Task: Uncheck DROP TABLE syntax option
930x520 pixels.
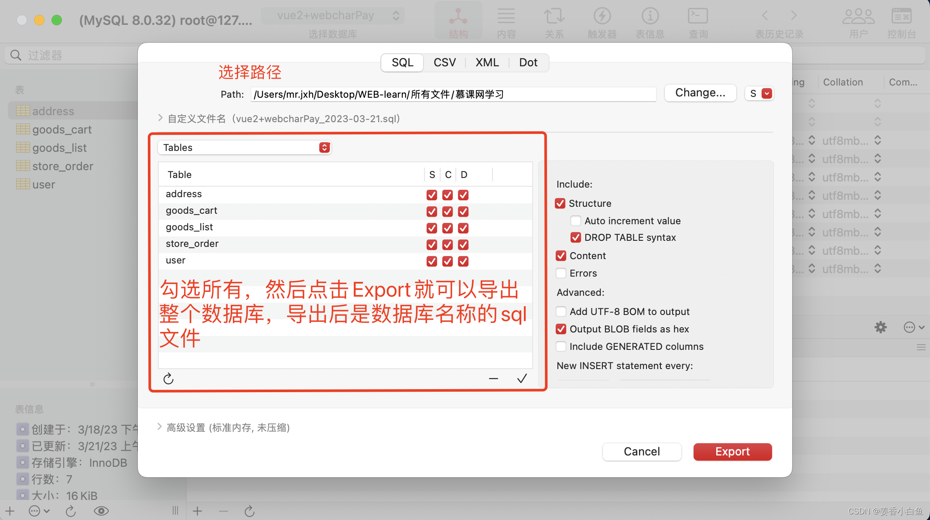Action: 576,237
